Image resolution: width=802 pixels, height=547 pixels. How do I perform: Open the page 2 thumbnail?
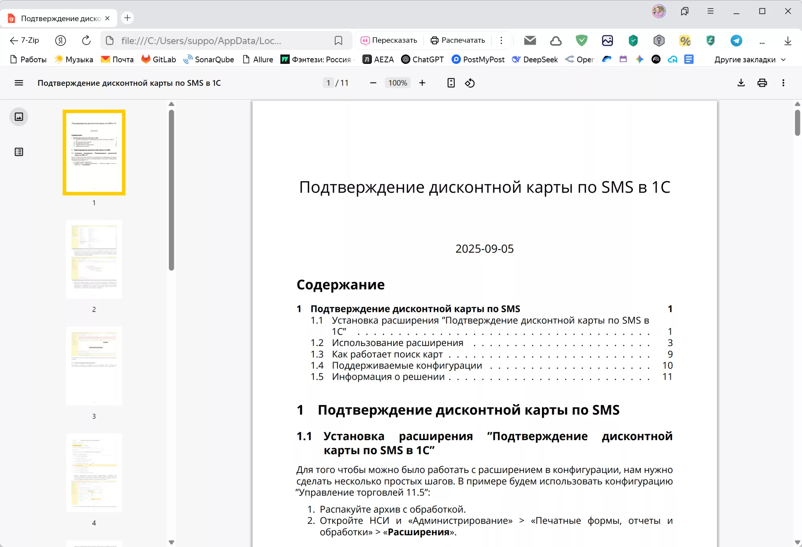(x=94, y=259)
